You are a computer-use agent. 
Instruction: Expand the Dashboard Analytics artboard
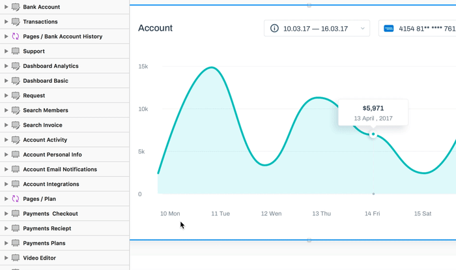pos(6,66)
